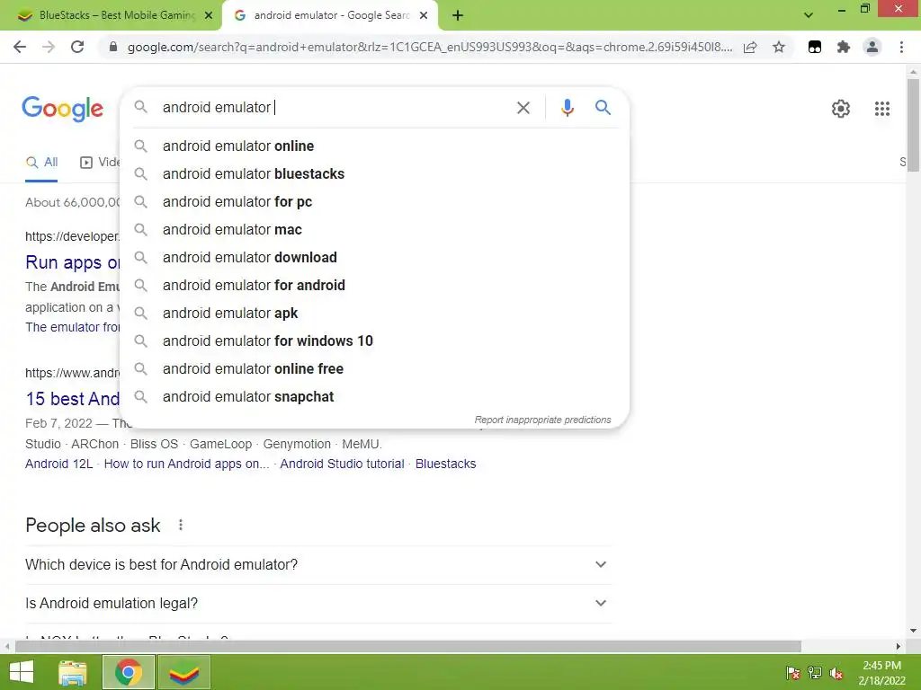Choose suggestion android emulator online

[375, 146]
